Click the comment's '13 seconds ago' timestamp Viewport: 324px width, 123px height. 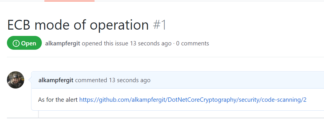tap(129, 80)
